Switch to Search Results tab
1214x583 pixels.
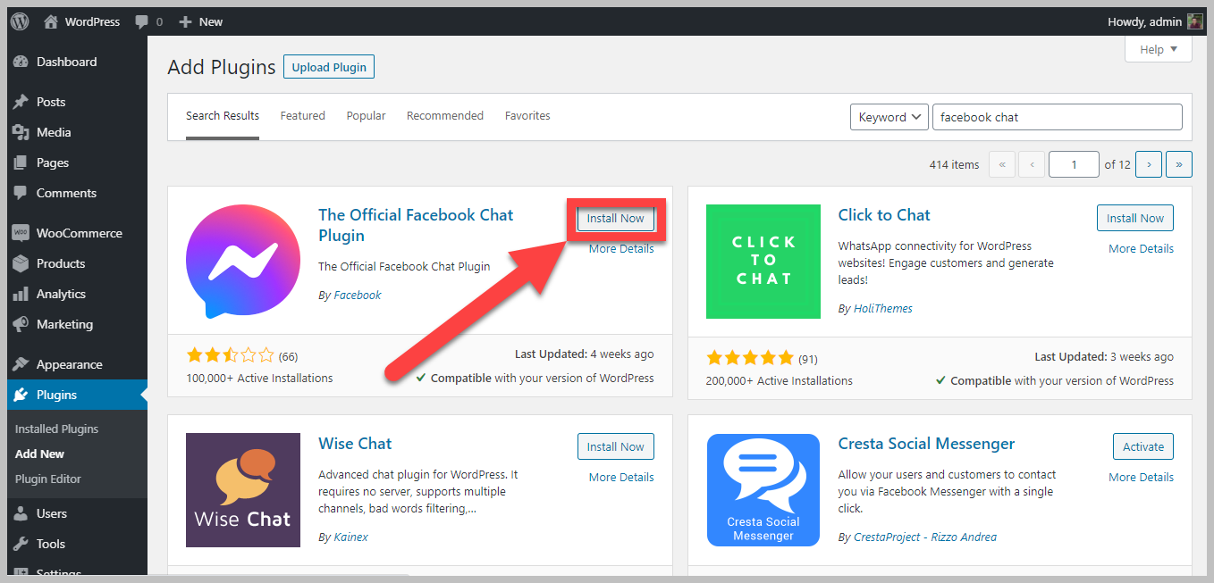tap(223, 116)
